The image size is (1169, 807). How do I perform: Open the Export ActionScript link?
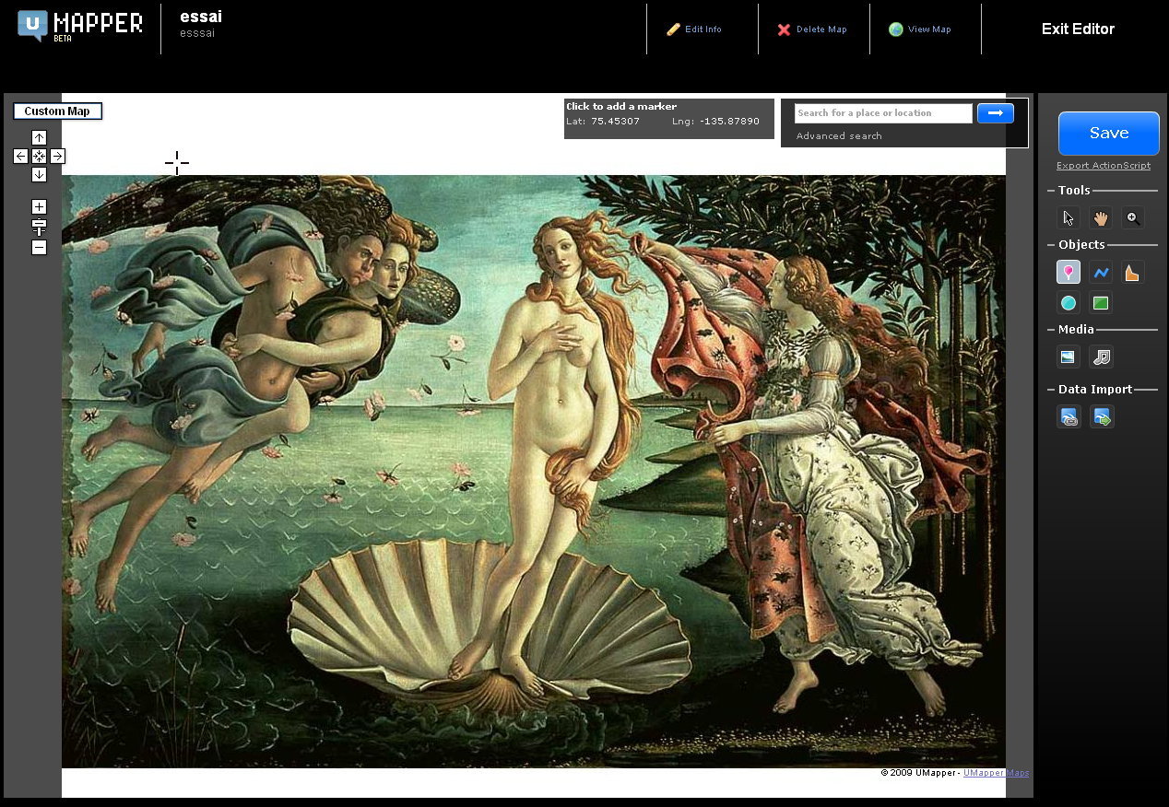tap(1104, 166)
